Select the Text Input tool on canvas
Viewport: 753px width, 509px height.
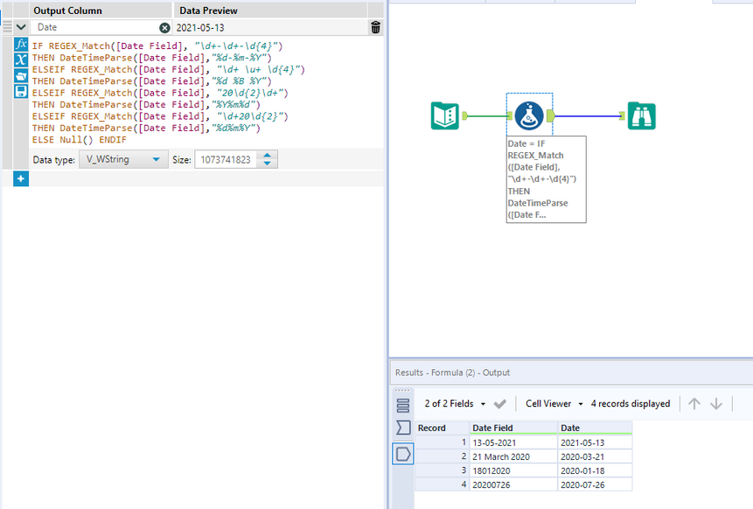(444, 115)
